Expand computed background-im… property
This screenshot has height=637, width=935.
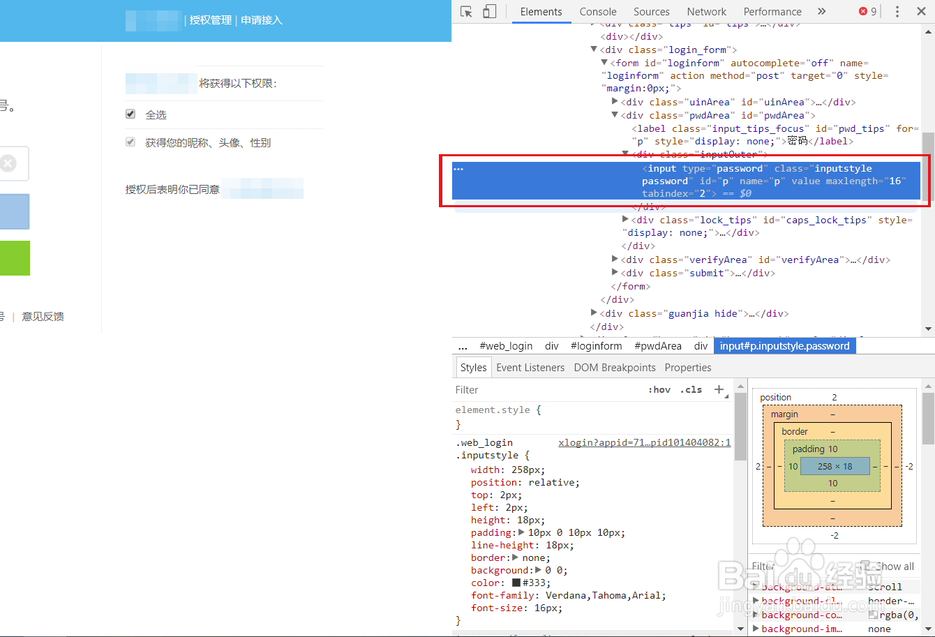756,629
